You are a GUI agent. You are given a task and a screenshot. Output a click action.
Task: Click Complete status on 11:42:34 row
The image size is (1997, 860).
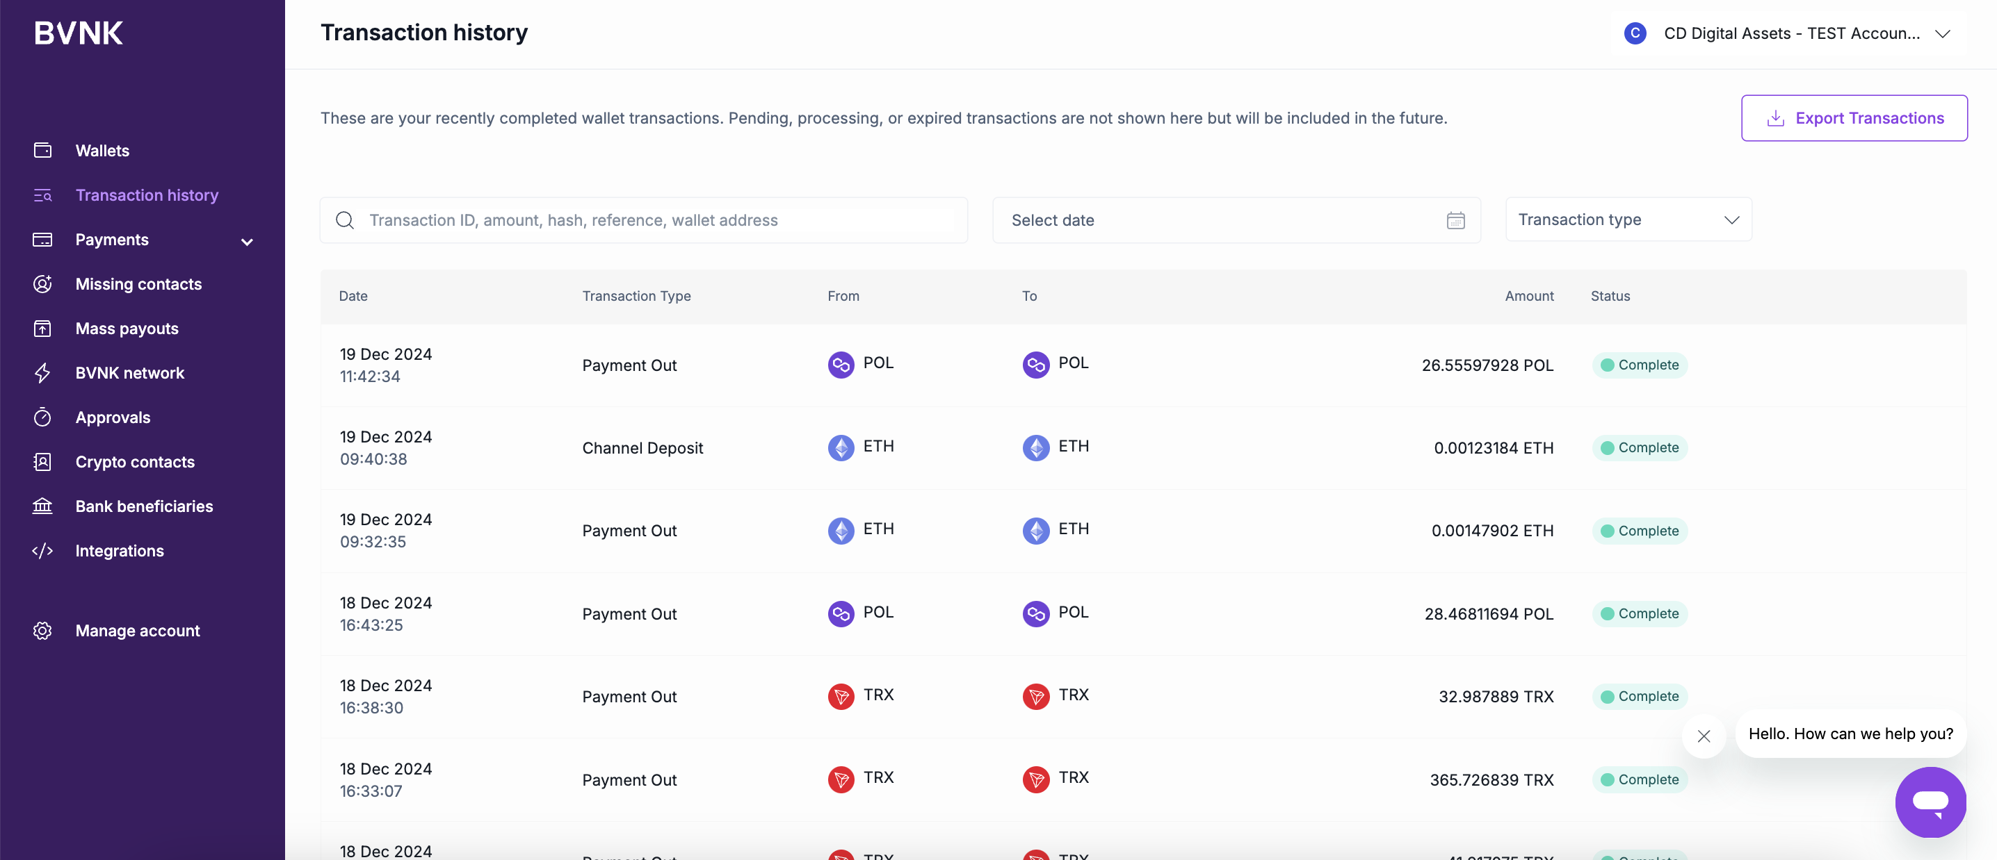click(1640, 365)
